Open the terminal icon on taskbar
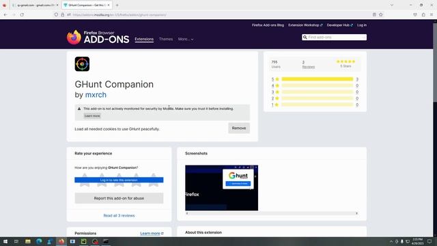Screen dimensions: 437x246 click(x=106, y=241)
